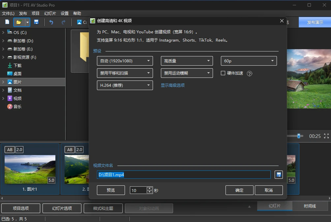Open the 设置 menu
This screenshot has height=222, width=331.
point(65,13)
